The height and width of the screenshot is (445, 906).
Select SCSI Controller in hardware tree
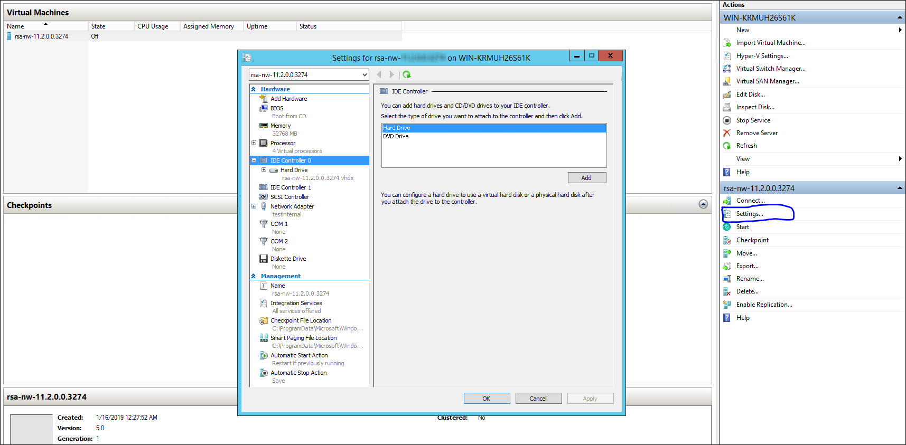click(289, 197)
